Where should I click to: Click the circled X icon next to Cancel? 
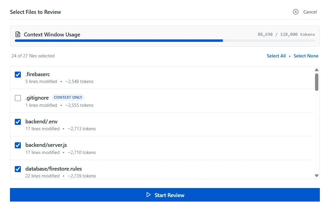pyautogui.click(x=295, y=12)
